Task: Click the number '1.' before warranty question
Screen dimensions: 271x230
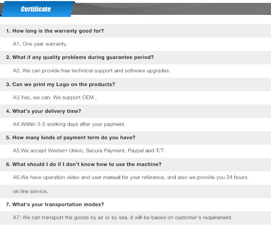Action: click(x=8, y=31)
